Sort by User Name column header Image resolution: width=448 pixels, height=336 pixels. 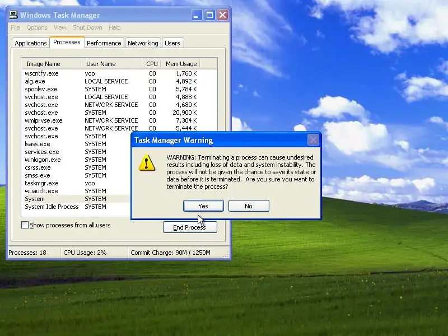click(111, 64)
